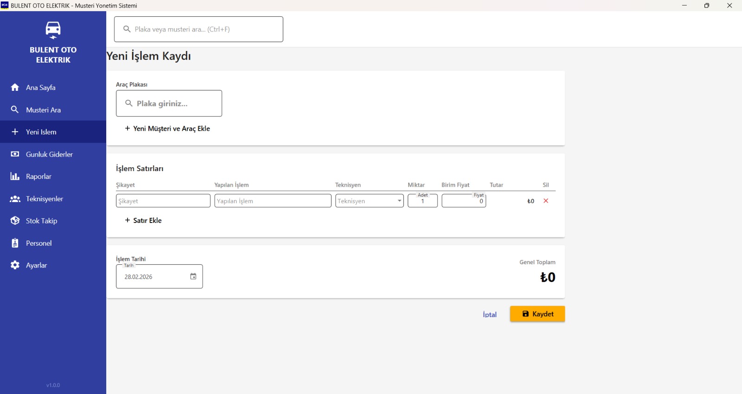Click the Stok Takip box icon
Screen dimensions: 742x394
click(15, 221)
